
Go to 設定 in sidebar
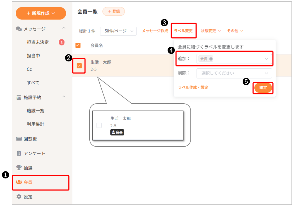click(28, 197)
